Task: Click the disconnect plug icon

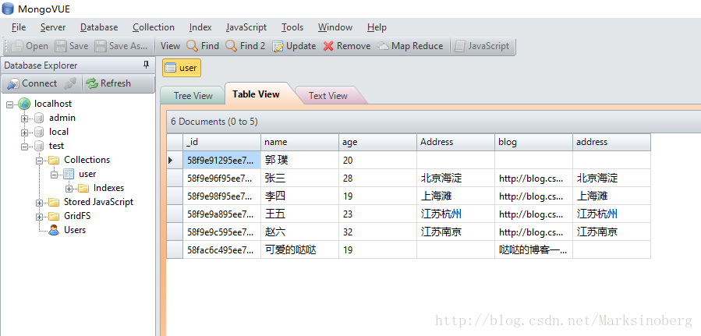Action: pyautogui.click(x=70, y=83)
